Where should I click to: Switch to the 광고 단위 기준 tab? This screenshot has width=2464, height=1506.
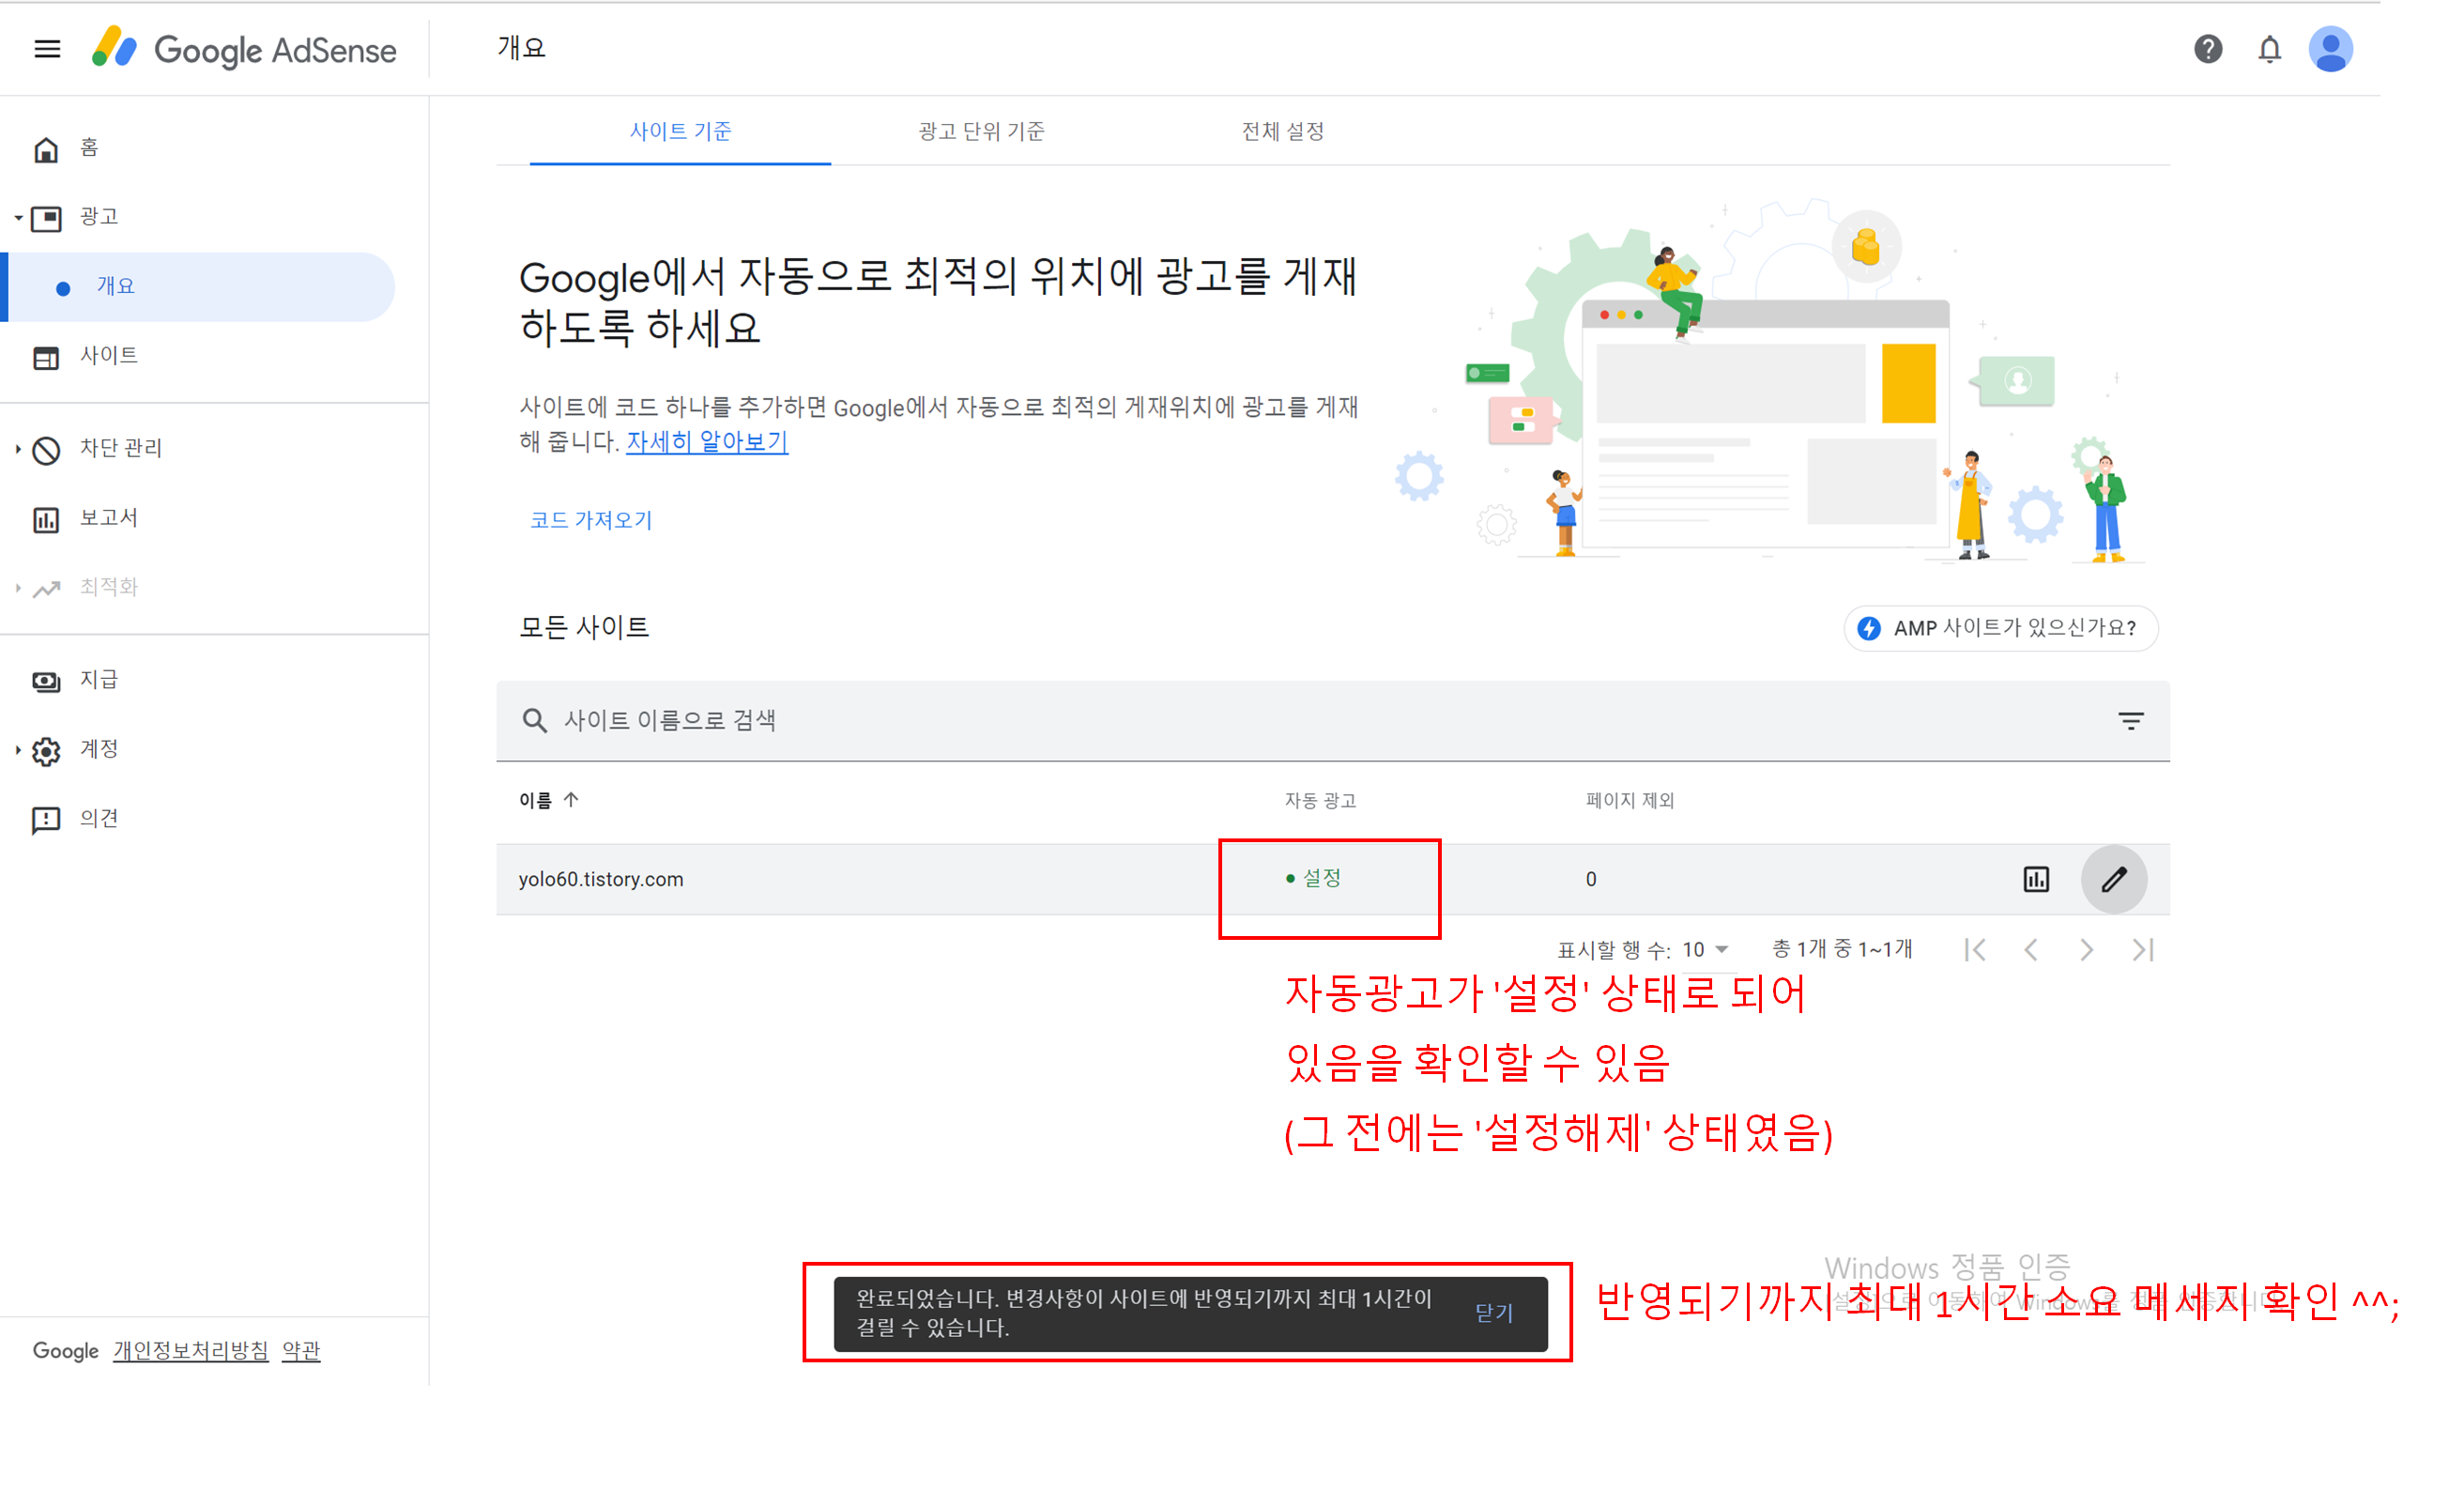point(981,131)
